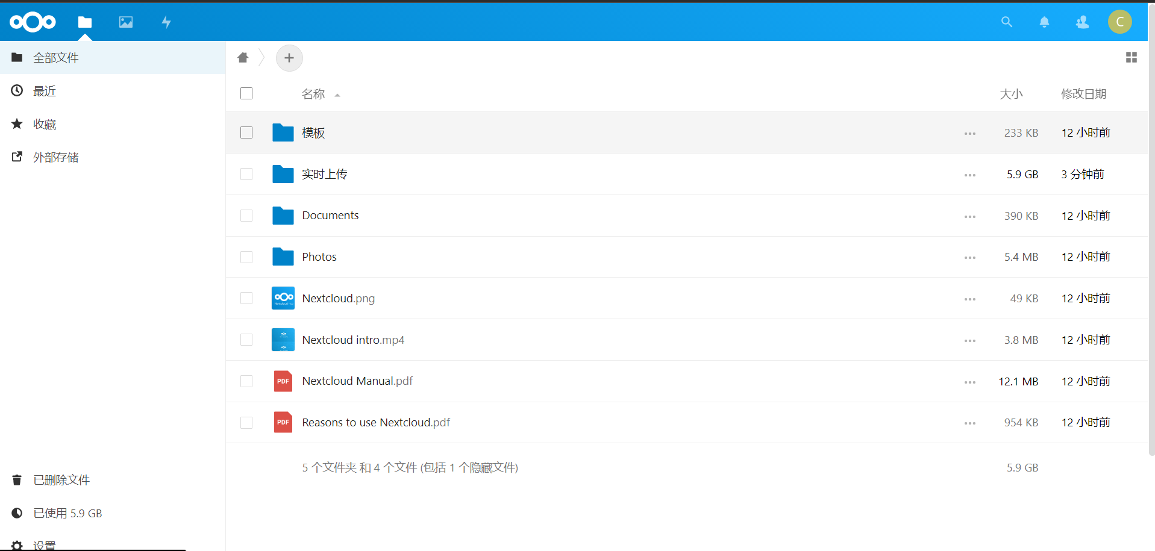Sort by 修改日期 column header
Screen dimensions: 1155x551
pyautogui.click(x=1083, y=94)
